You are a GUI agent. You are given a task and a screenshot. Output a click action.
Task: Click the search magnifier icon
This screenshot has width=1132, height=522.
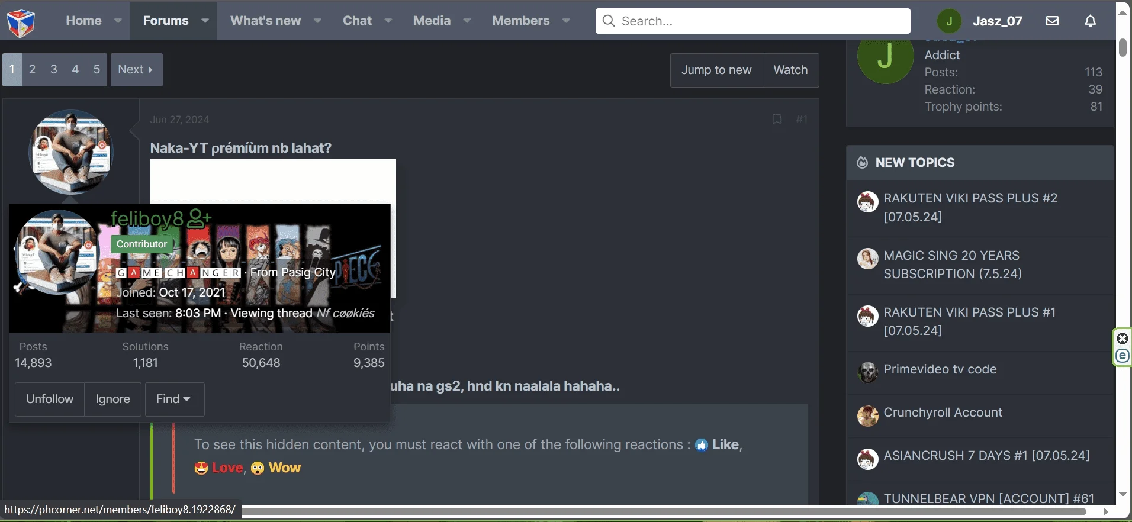coord(608,21)
